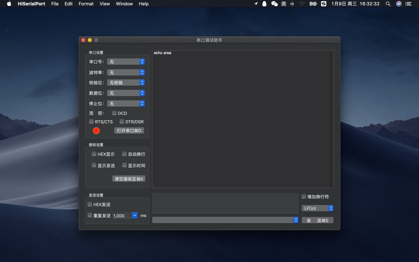419x262 pixels.
Task: Open the Apple menu icon
Action: tap(9, 4)
